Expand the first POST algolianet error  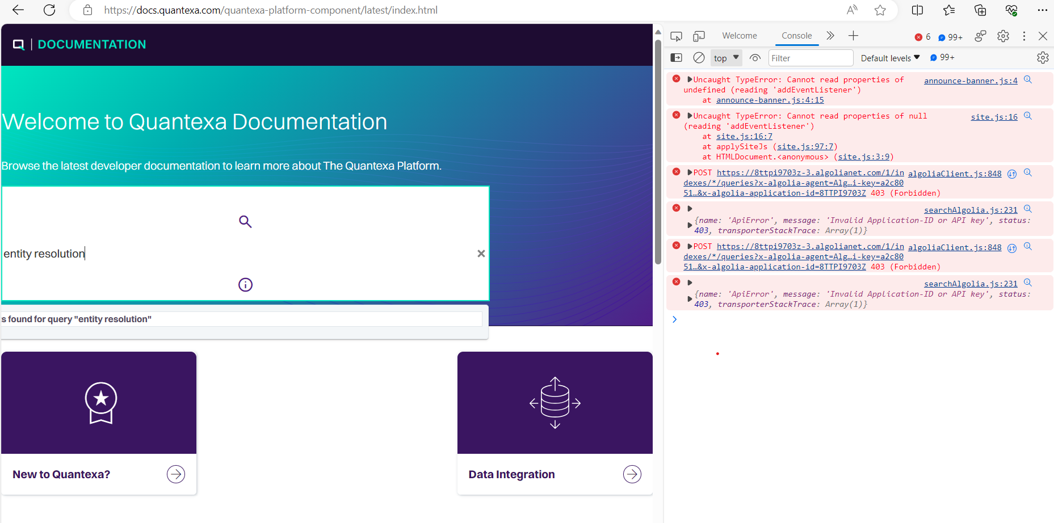(690, 172)
